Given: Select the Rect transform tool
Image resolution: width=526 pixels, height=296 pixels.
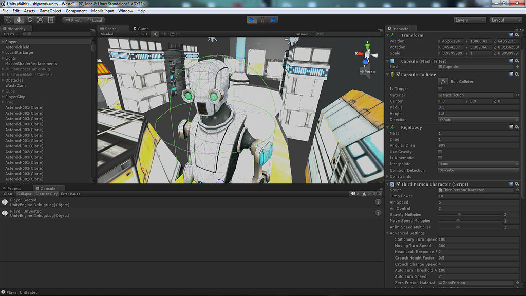Looking at the screenshot, I should [51, 20].
